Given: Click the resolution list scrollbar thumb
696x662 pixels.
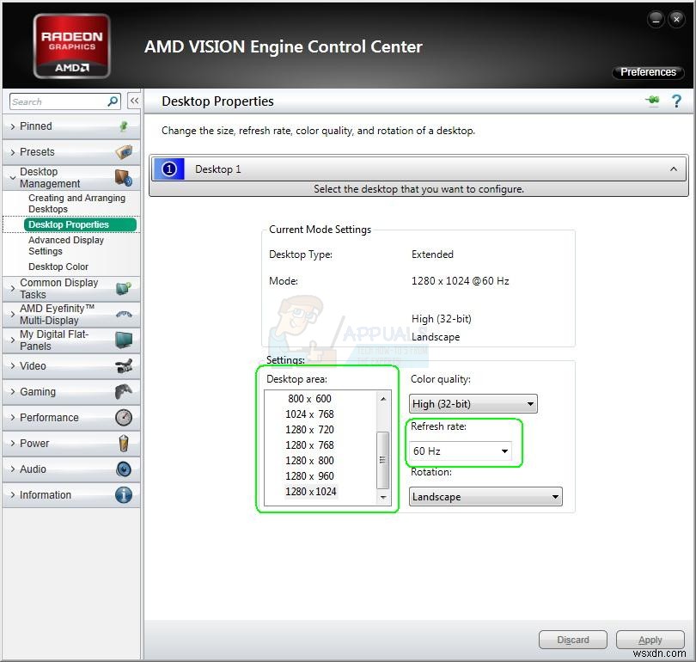Looking at the screenshot, I should click(383, 460).
